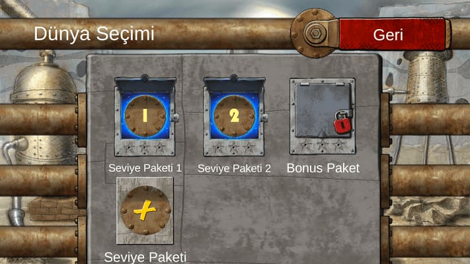This screenshot has width=470, height=264.
Task: Click the red padlock on Bonus Paket
Action: [x=342, y=122]
